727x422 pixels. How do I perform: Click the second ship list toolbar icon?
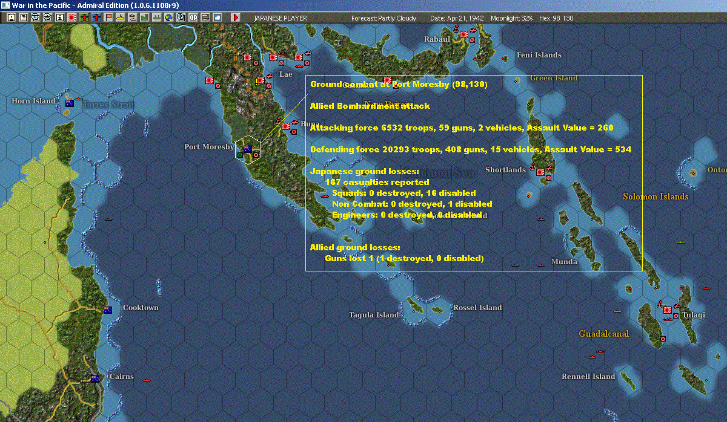[47, 18]
